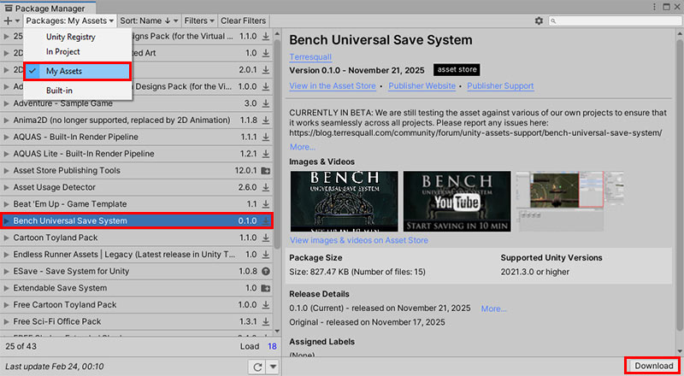Open the Publisher Website link
Screen dimensions: 684x376
[422, 86]
